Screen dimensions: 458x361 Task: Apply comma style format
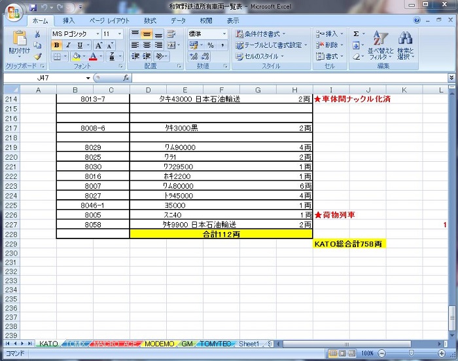tap(222, 45)
